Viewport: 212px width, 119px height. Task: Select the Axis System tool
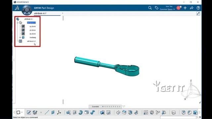coord(59,112)
